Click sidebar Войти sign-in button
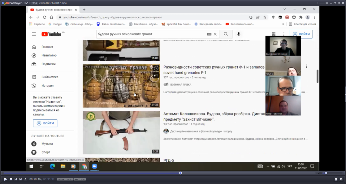This screenshot has width=346, height=184. click(45, 123)
